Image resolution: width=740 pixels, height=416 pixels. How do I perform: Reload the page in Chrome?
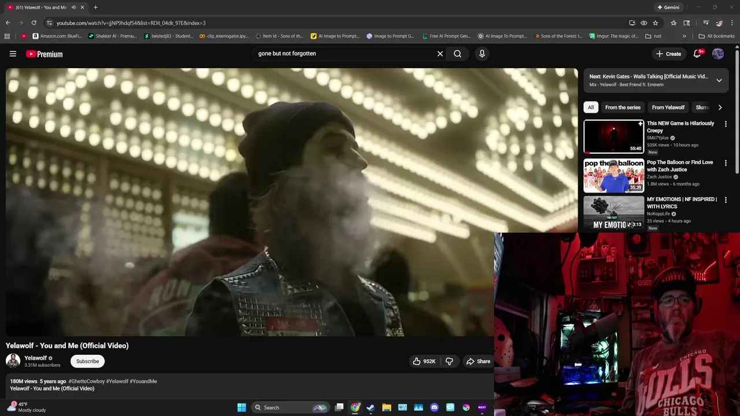(x=34, y=23)
